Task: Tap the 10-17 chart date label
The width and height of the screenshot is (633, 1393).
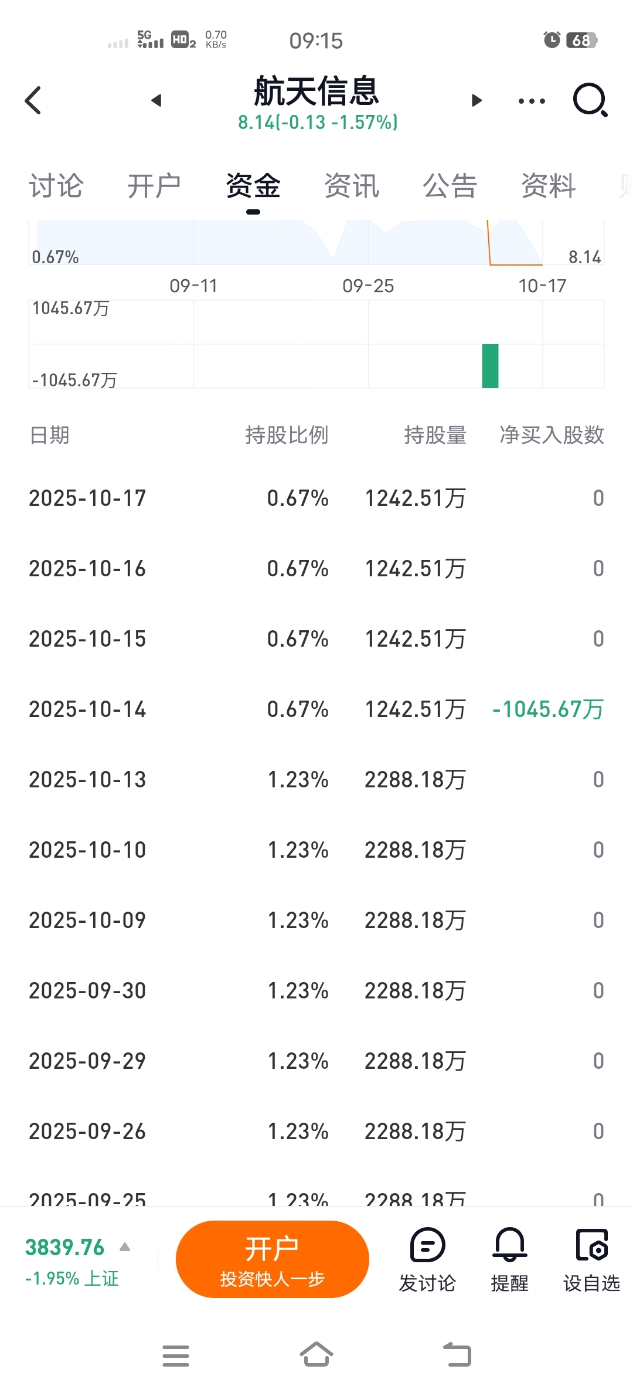Action: (x=542, y=286)
